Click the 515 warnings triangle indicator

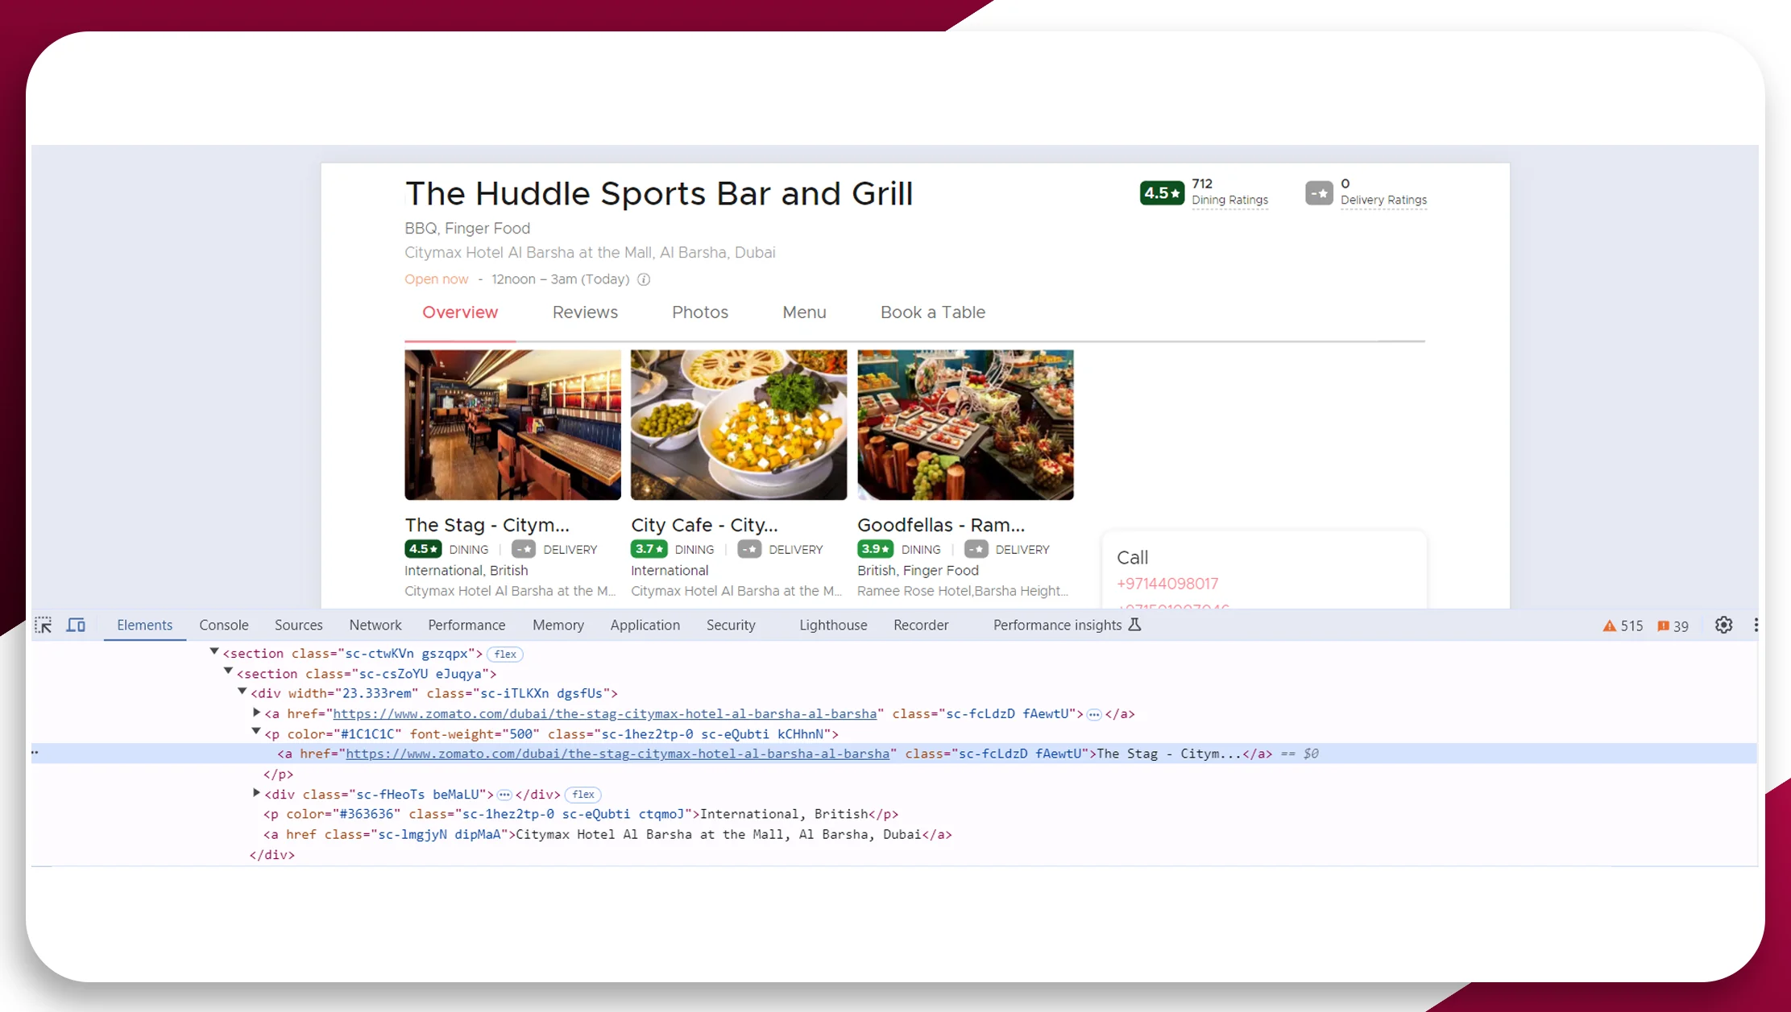click(x=1622, y=626)
